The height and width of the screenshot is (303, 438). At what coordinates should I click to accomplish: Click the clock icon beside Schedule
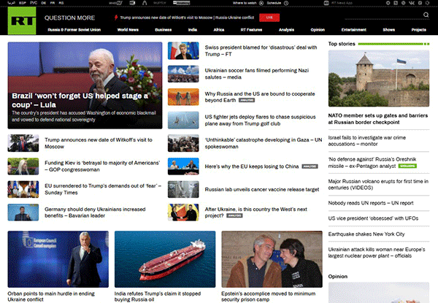pos(286,3)
